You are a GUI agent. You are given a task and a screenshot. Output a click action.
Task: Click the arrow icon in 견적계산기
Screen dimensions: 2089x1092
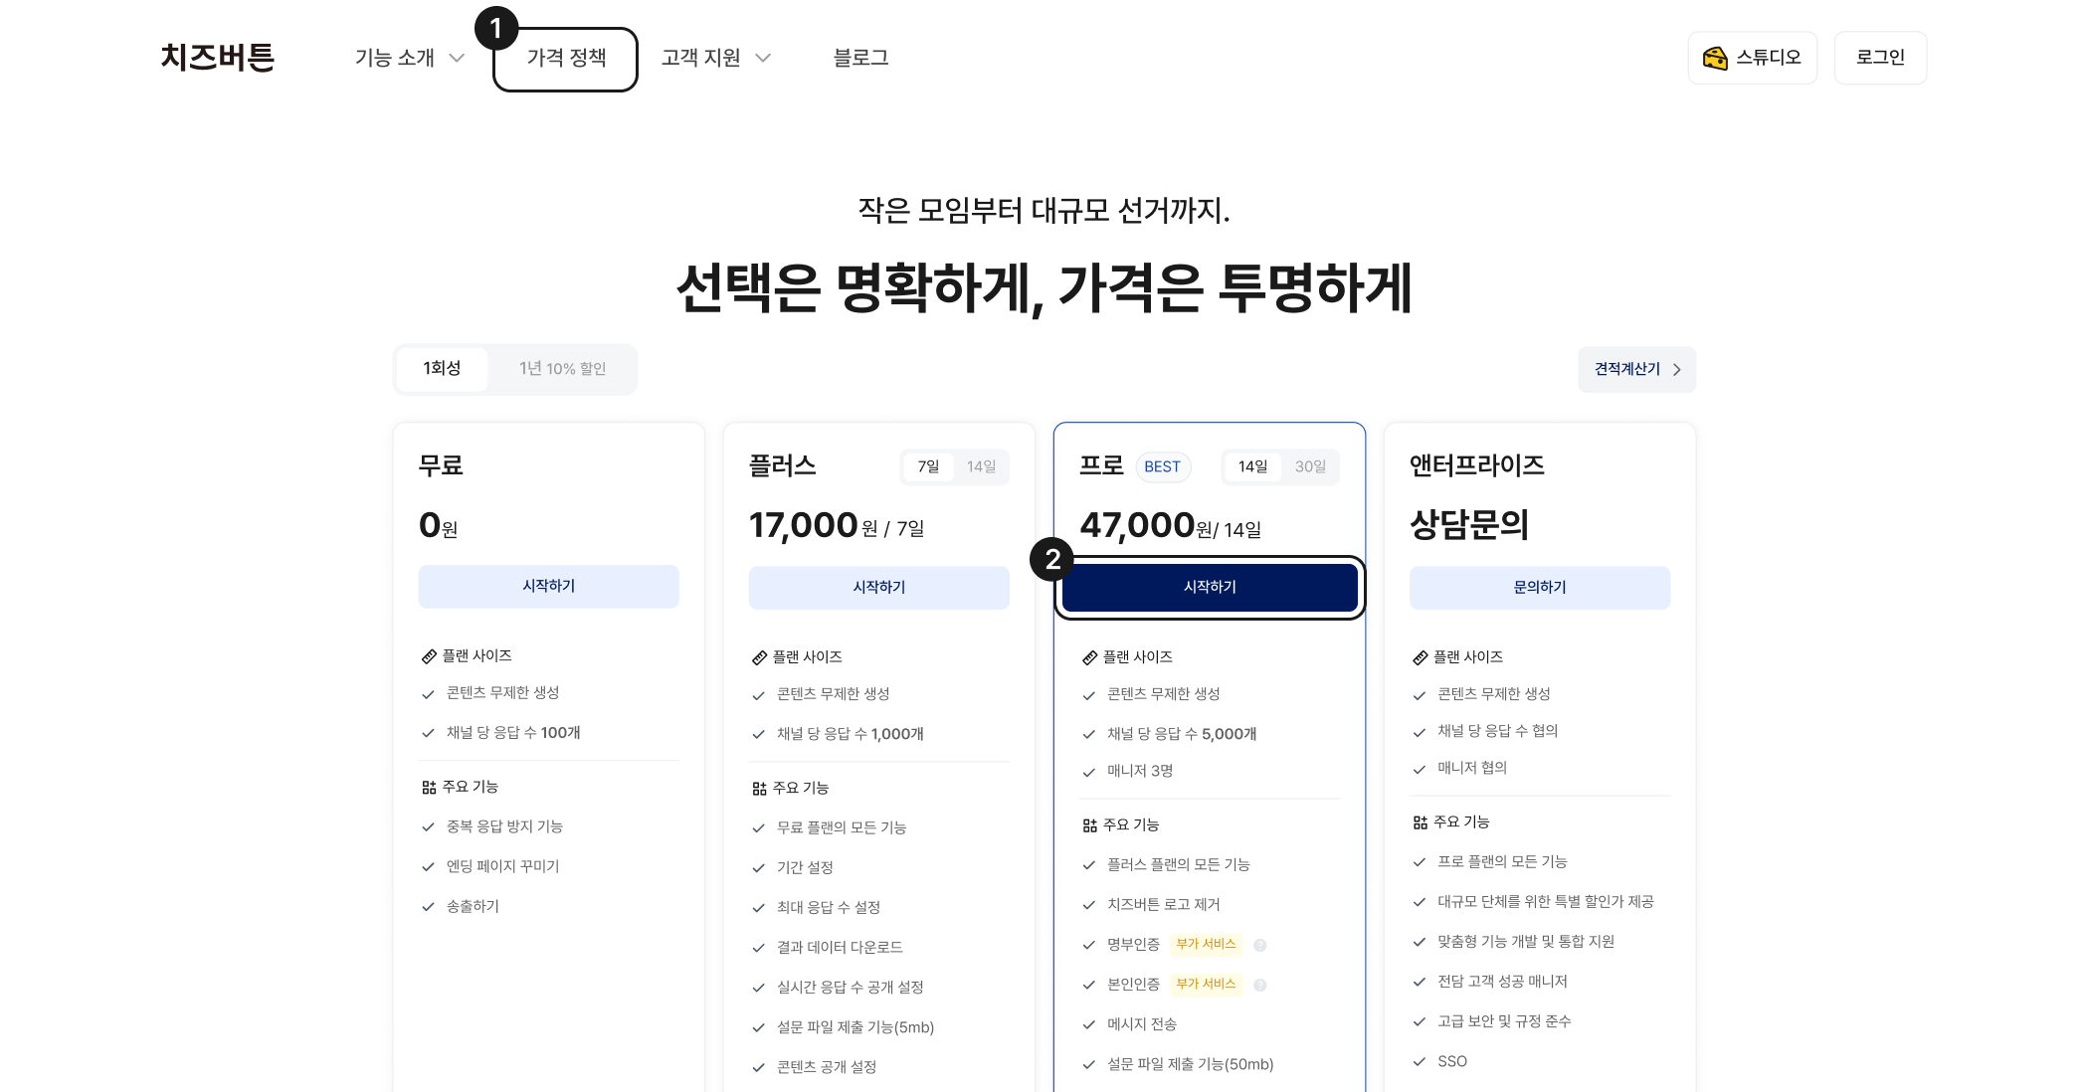click(1677, 370)
